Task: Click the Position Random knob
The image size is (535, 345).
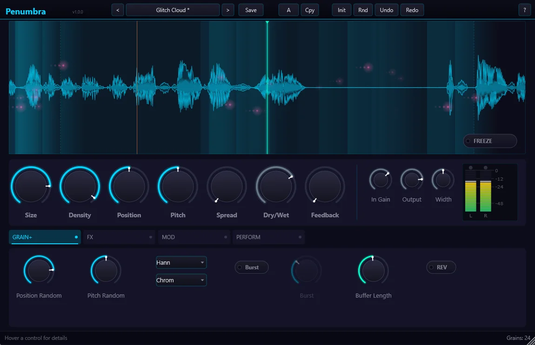Action: click(x=39, y=270)
